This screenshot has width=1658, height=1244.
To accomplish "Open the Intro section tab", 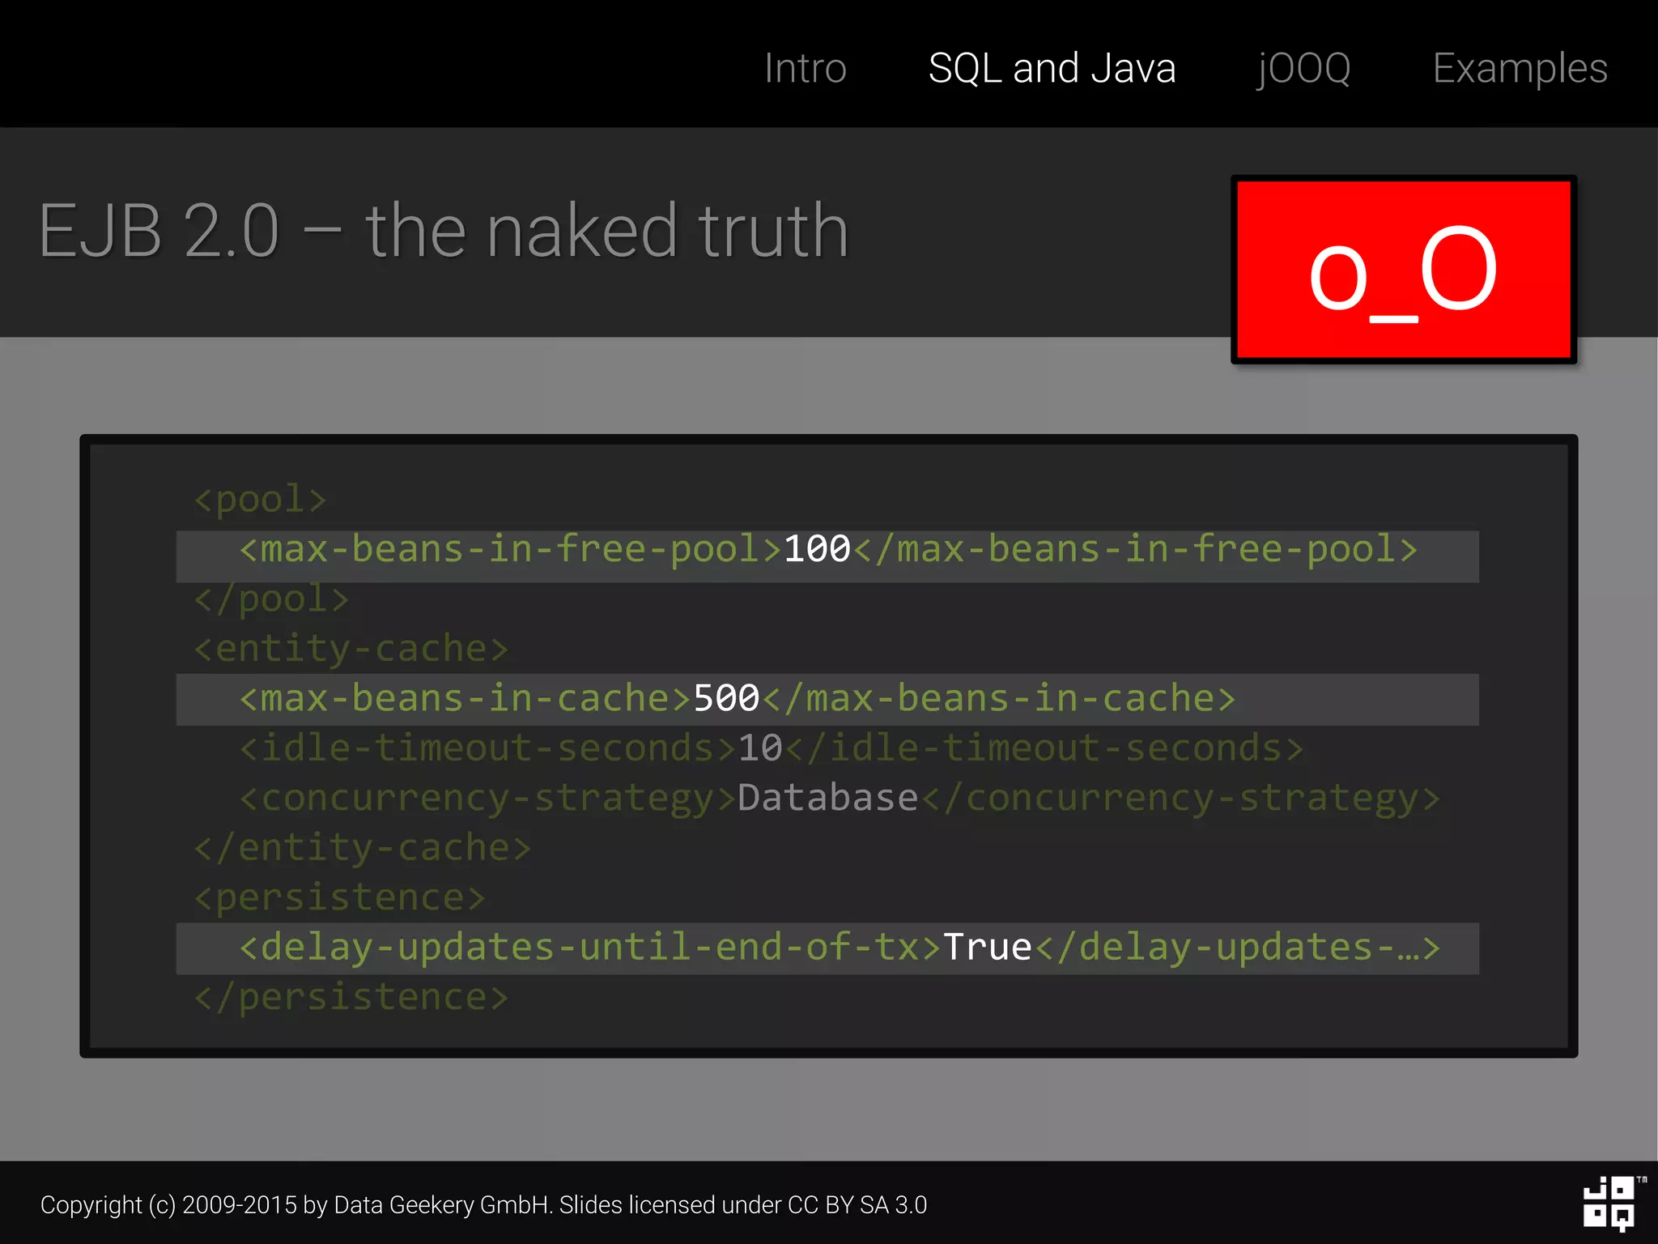I will [805, 68].
